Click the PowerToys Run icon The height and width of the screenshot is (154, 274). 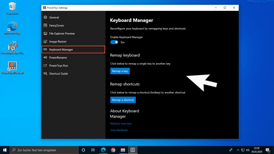coord(45,66)
